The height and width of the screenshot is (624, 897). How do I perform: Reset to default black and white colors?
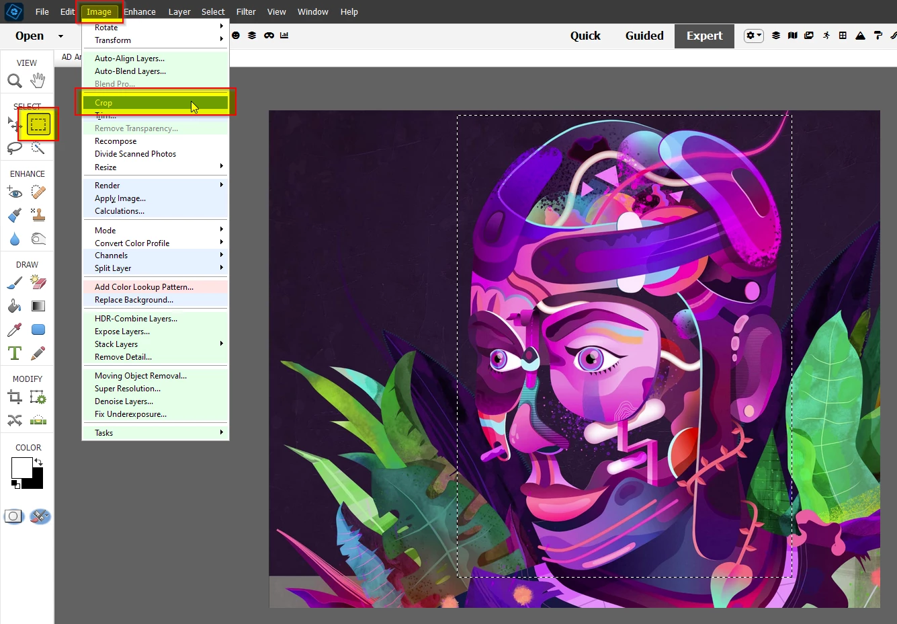[x=15, y=484]
